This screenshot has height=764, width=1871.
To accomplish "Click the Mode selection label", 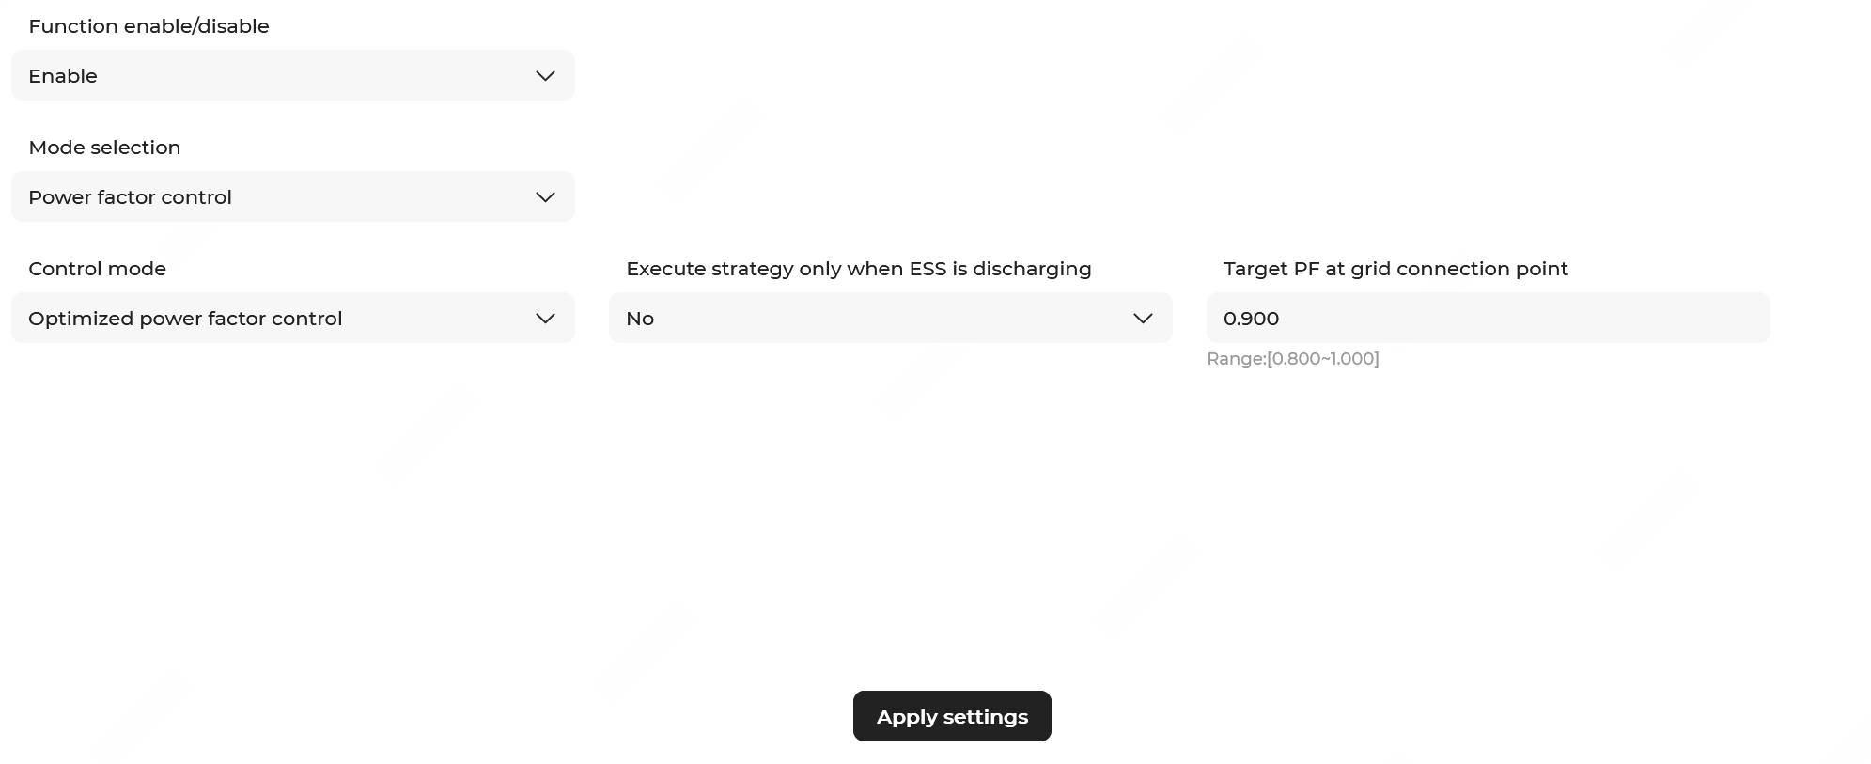I will pyautogui.click(x=104, y=148).
